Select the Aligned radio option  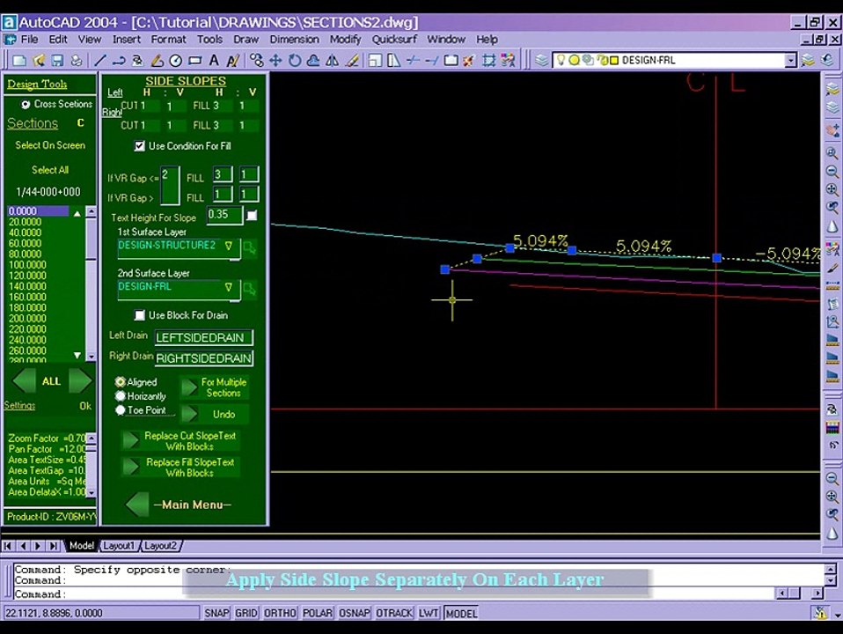(121, 382)
